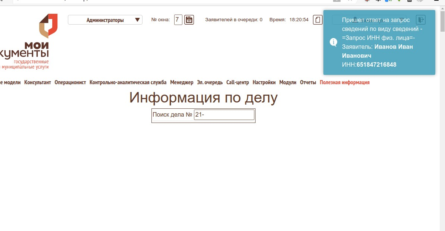445x231 pixels.
Task: Click the window number field showing 7
Action: 178,20
